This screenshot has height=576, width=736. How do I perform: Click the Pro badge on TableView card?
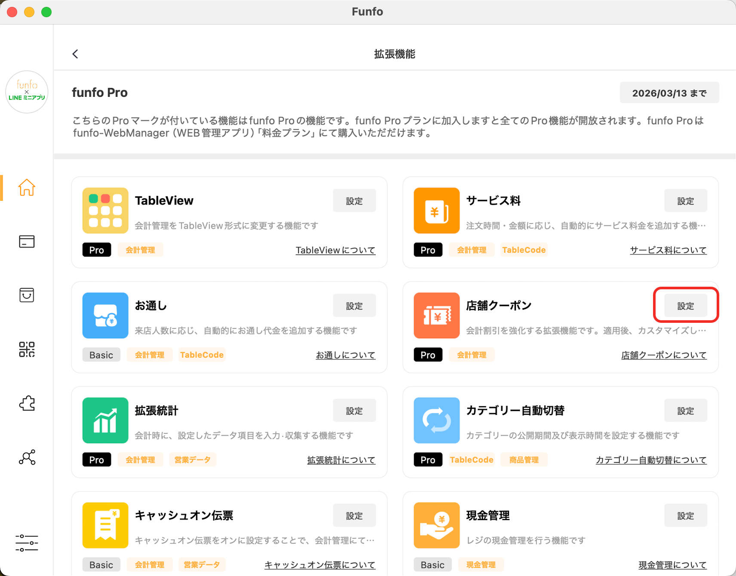click(97, 250)
